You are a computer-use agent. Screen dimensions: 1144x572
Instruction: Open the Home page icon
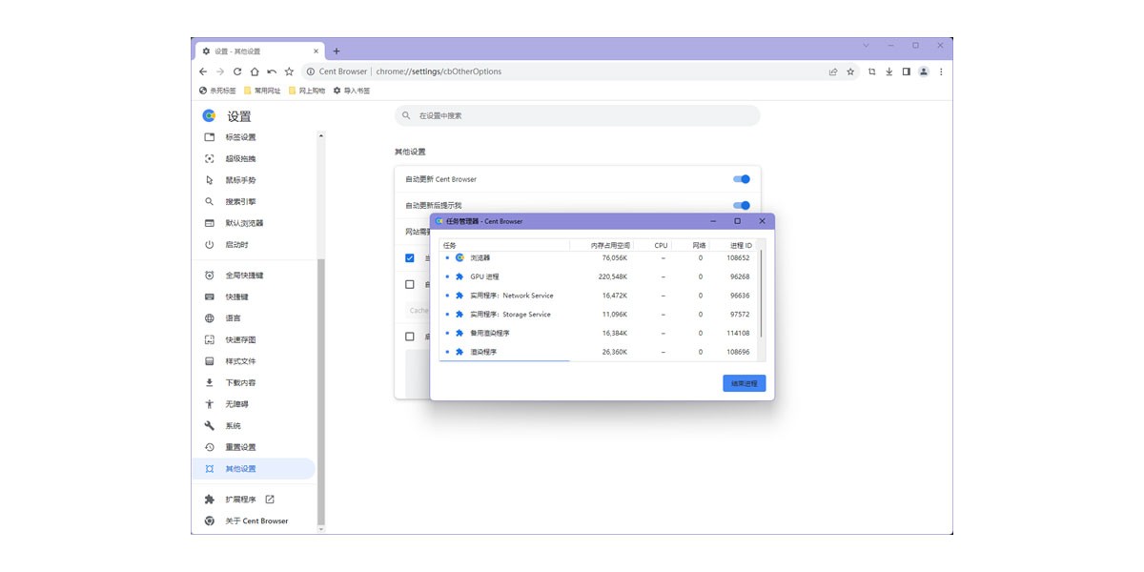255,71
